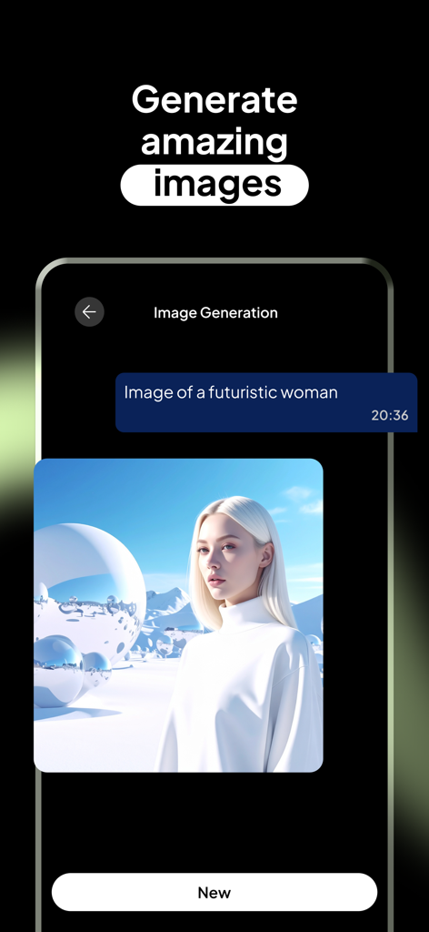This screenshot has height=932, width=429.
Task: Select the 'Image of a futuristic woman' message
Action: coord(266,402)
